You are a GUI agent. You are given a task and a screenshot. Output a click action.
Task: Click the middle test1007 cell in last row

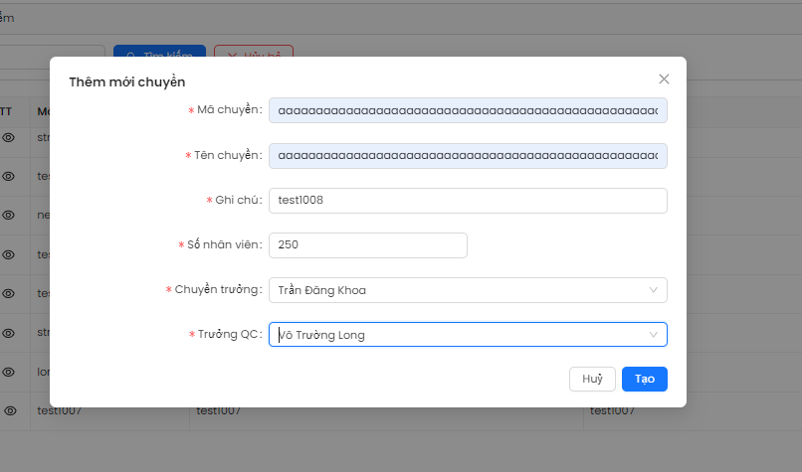click(217, 410)
